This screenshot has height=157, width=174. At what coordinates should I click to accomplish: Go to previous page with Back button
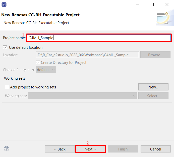[x=60, y=149]
